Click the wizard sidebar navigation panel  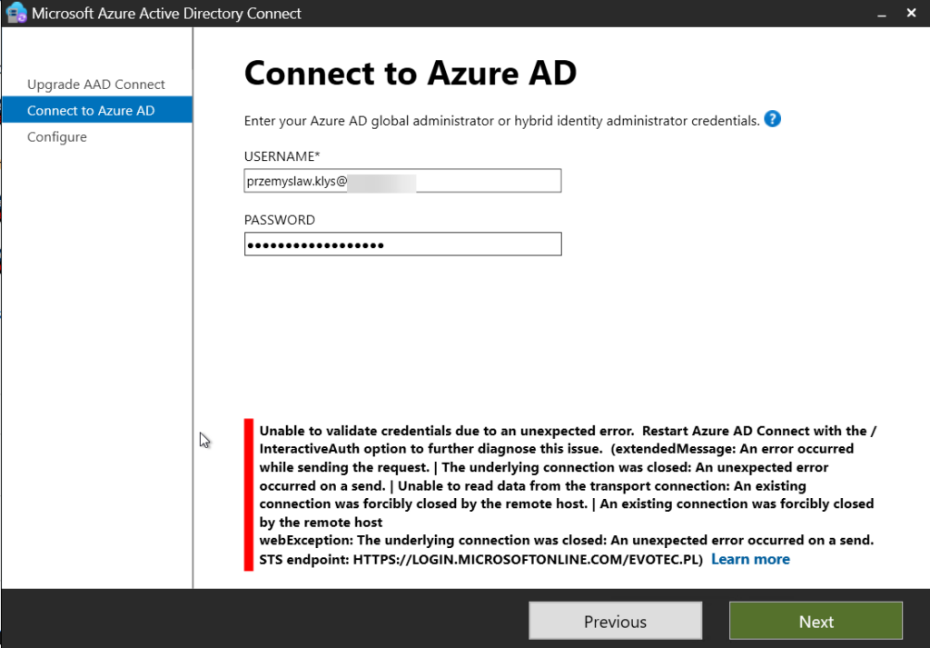(96, 318)
